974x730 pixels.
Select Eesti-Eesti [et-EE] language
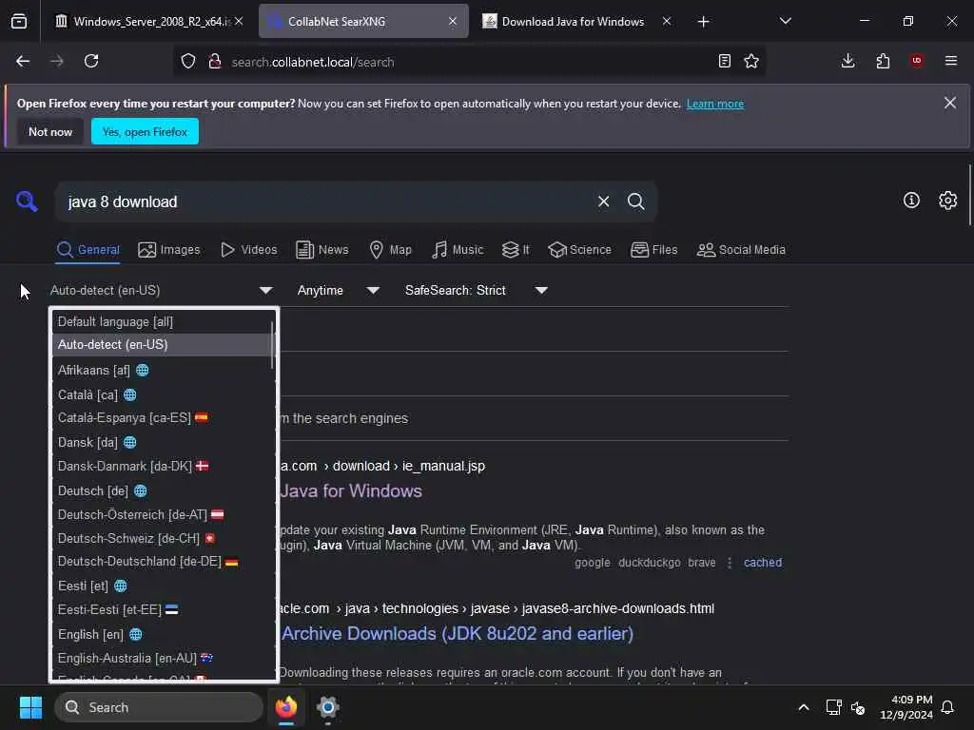pos(162,609)
